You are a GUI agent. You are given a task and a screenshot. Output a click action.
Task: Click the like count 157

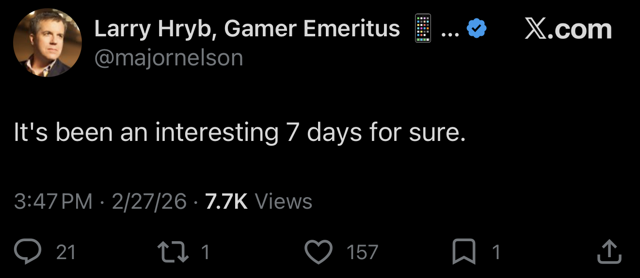point(362,252)
